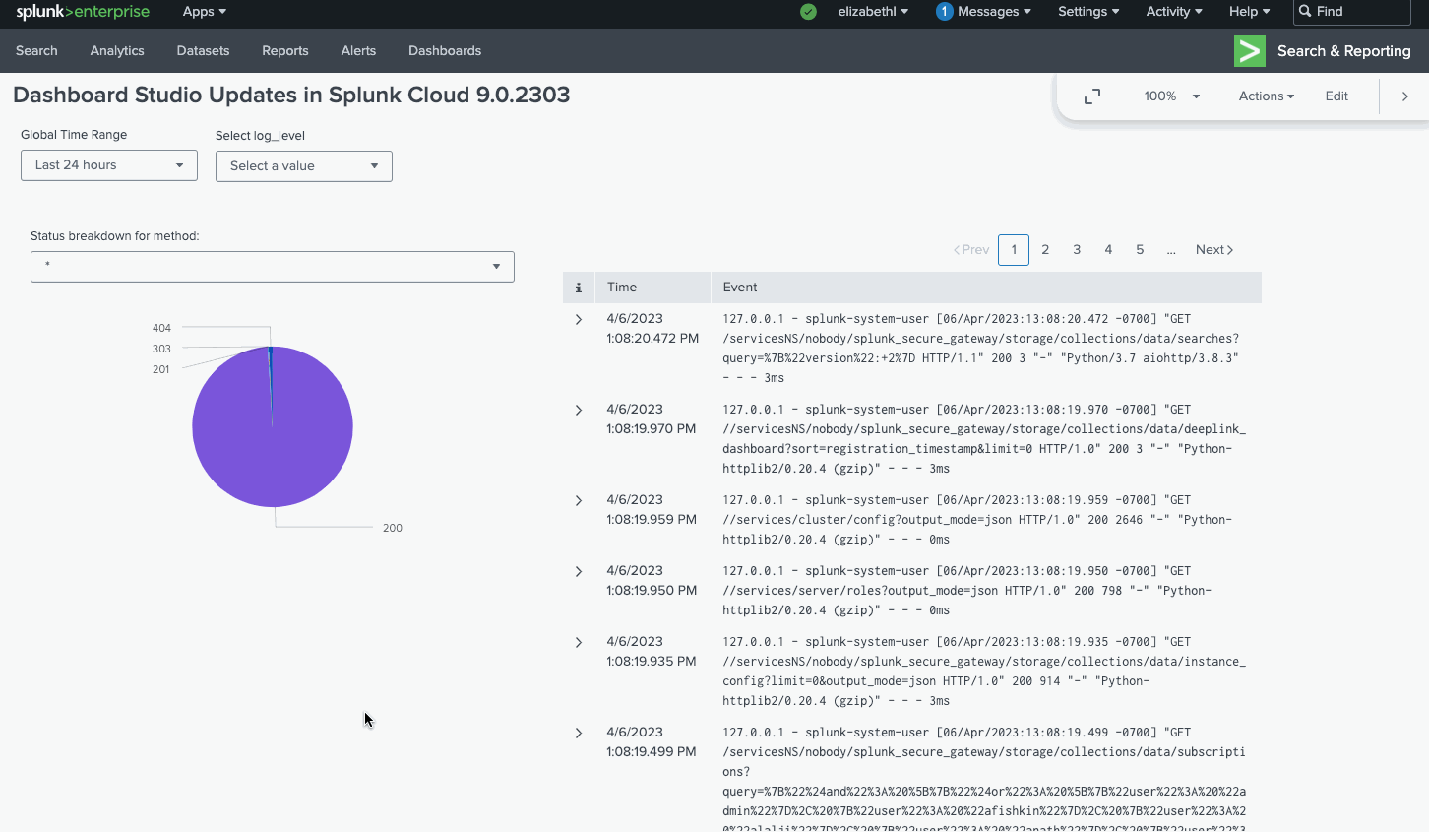Open the Status breakdown method dropdown
Screen dimensions: 1429x832
coord(272,267)
